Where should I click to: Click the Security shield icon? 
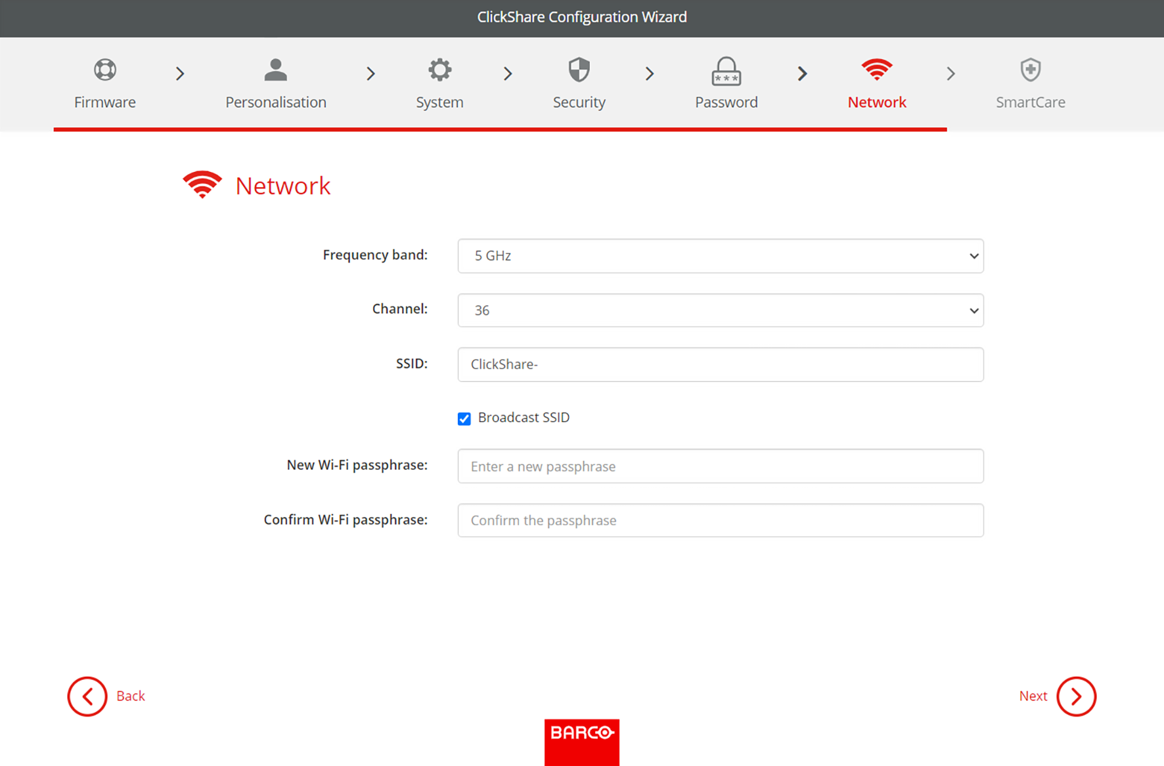point(579,70)
